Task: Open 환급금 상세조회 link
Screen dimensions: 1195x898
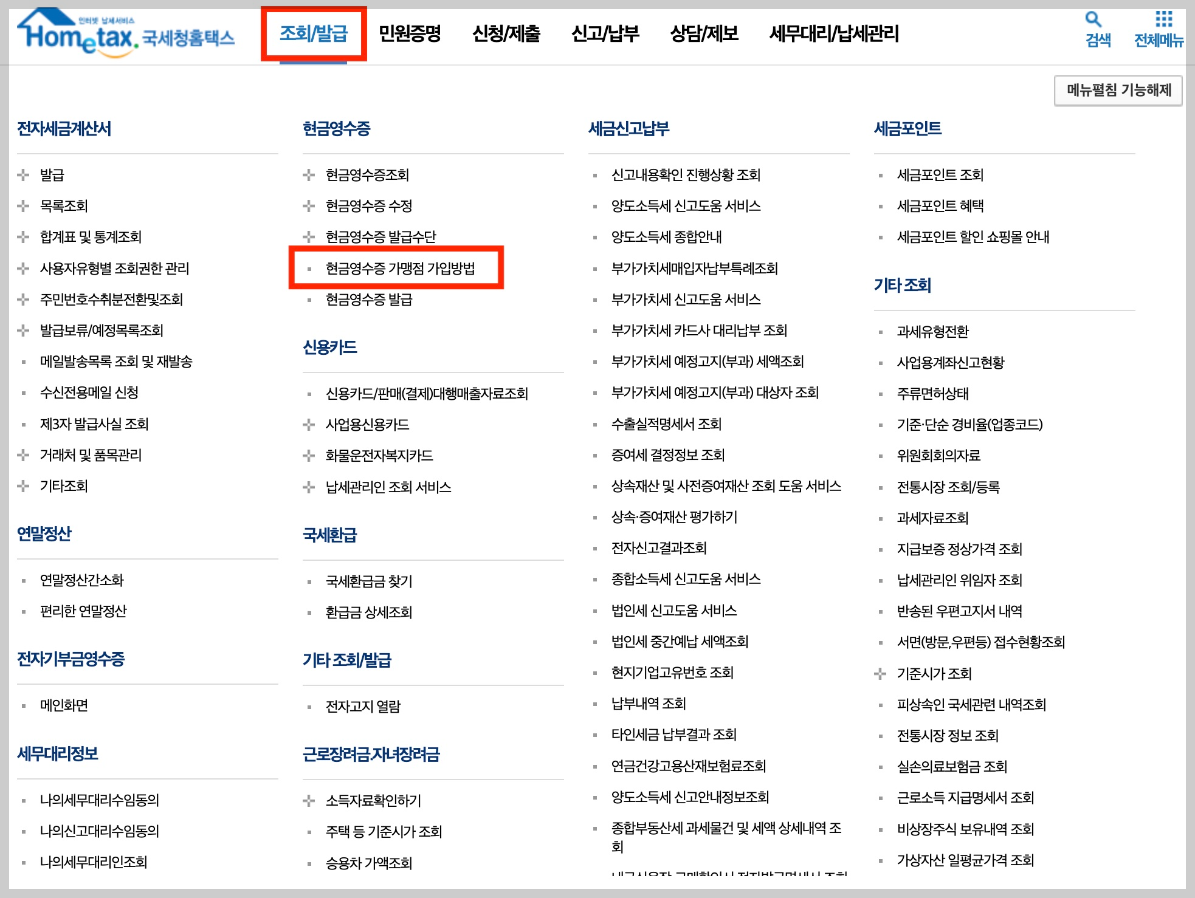Action: coord(369,612)
